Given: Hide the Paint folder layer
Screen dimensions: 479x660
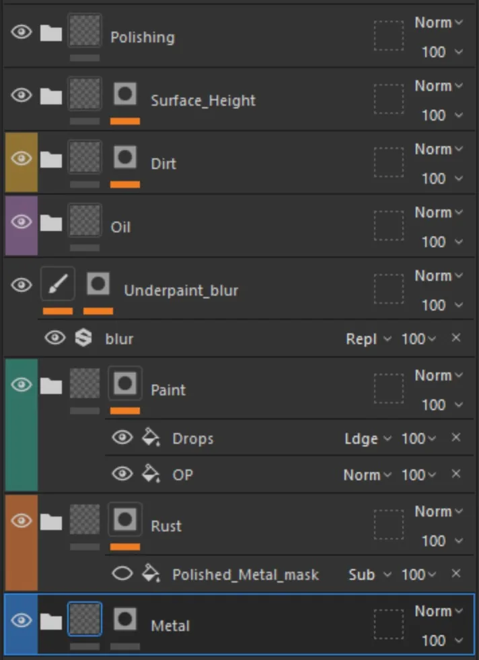Looking at the screenshot, I should (22, 385).
